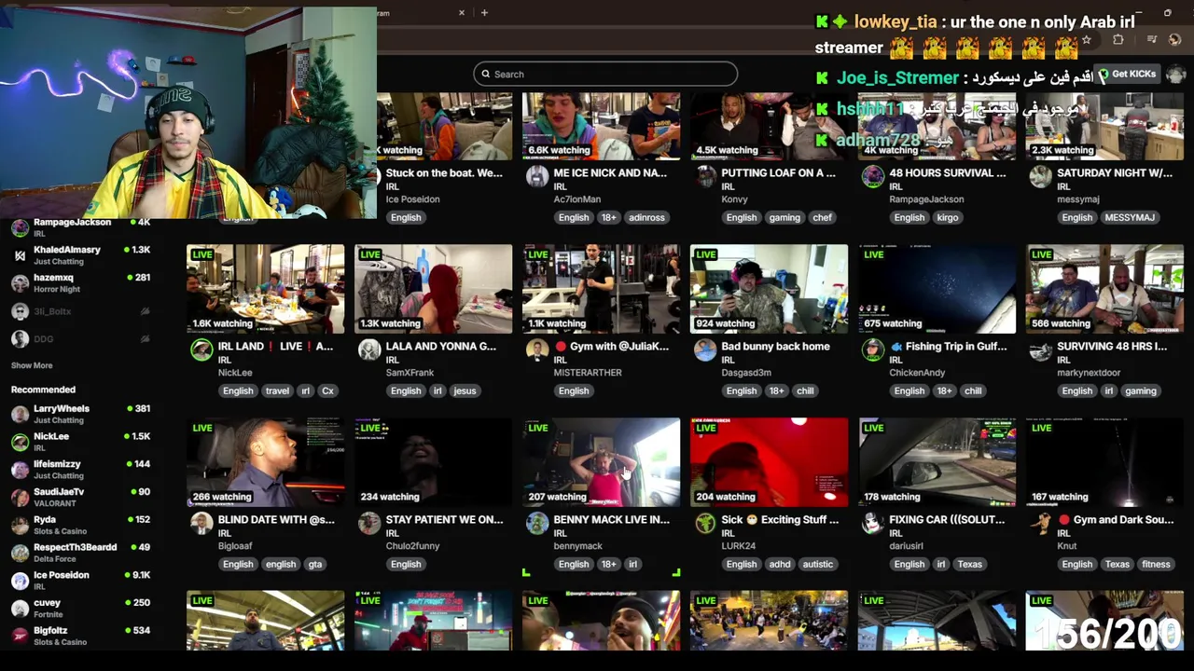Viewport: 1194px width, 671px height.
Task: Bookmark this page with star icon
Action: (x=1086, y=40)
